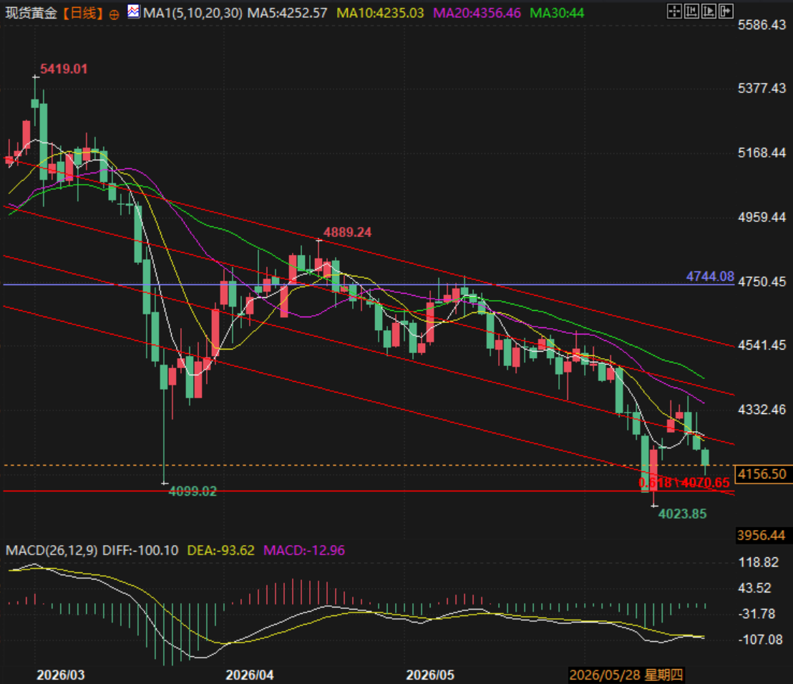Image resolution: width=793 pixels, height=684 pixels.
Task: Click the first grid layout icon at top right
Action: pos(674,11)
